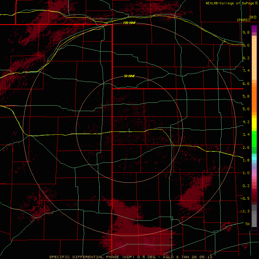Click the 4.2 scale value label

click(x=246, y=122)
